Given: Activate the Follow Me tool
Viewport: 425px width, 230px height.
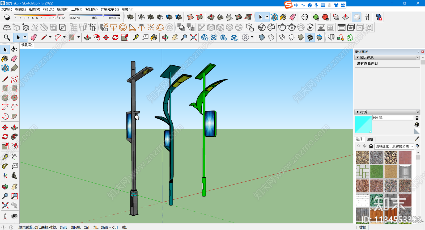Looking at the screenshot, I should coord(14,137).
